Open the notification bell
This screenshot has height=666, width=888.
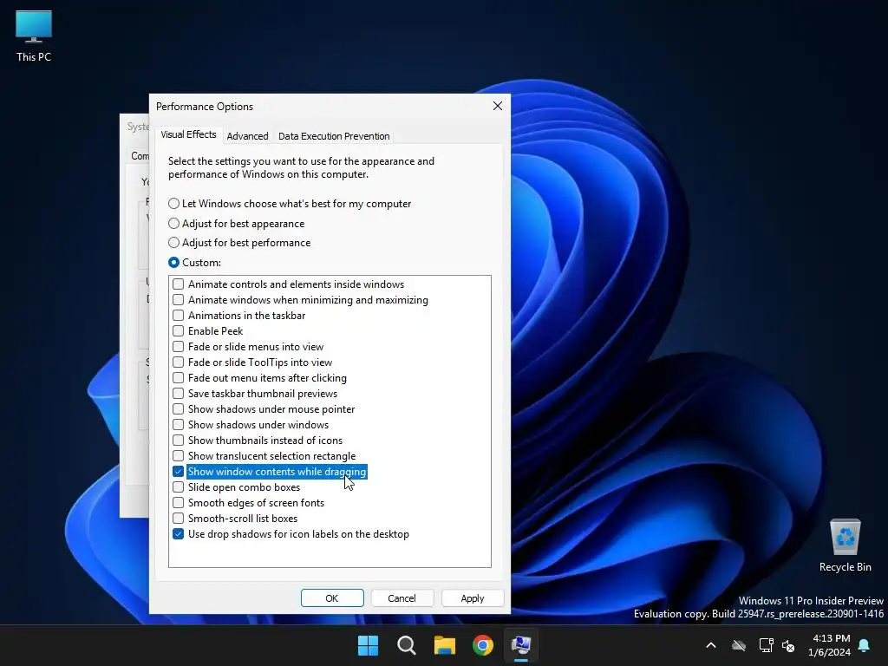pos(865,645)
